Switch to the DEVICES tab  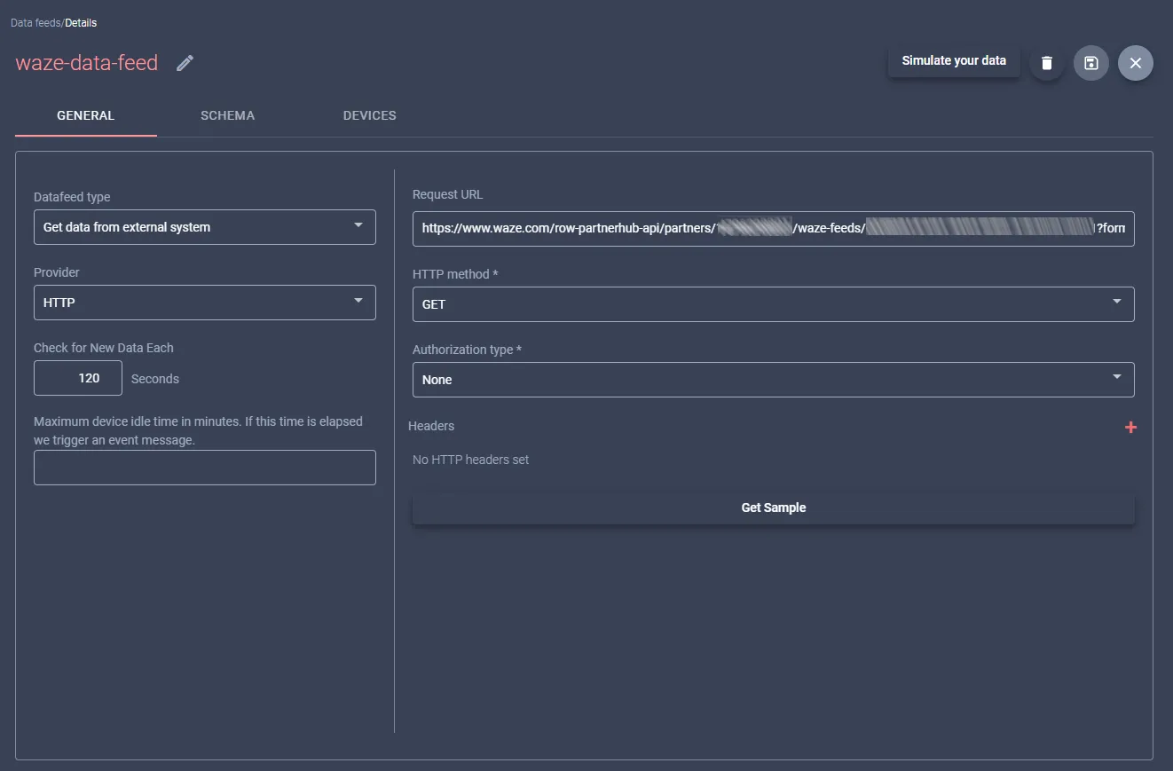tap(370, 115)
